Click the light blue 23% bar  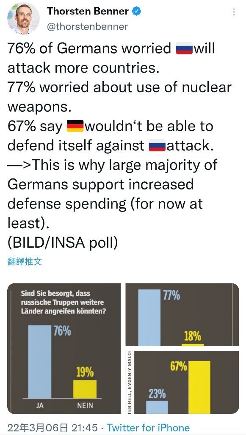(x=157, y=407)
